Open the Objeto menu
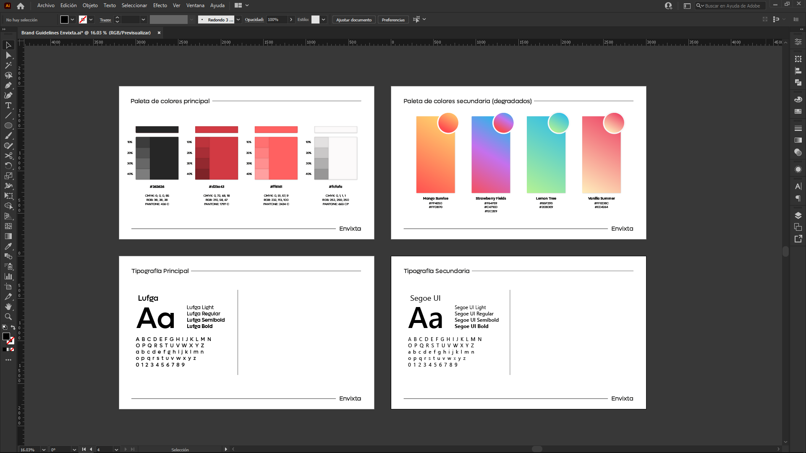This screenshot has width=806, height=453. (90, 5)
